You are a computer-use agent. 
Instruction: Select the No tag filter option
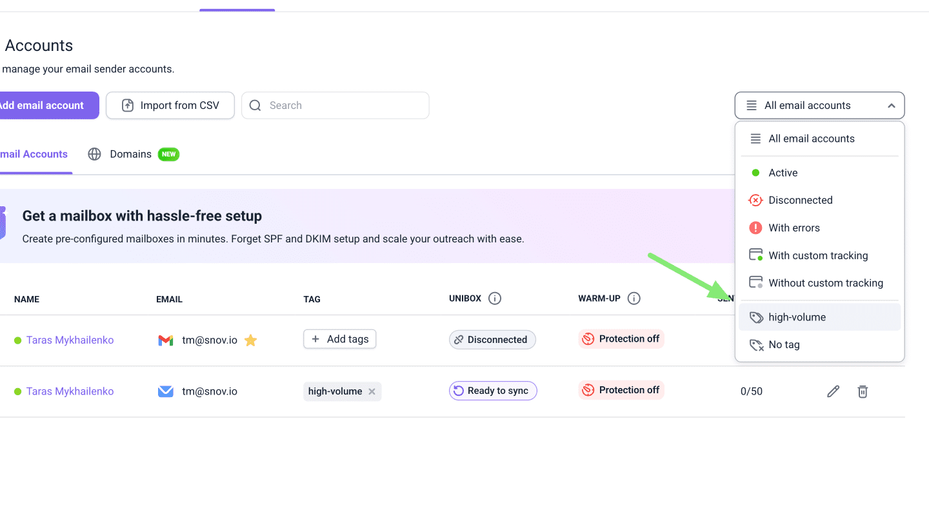tap(784, 345)
